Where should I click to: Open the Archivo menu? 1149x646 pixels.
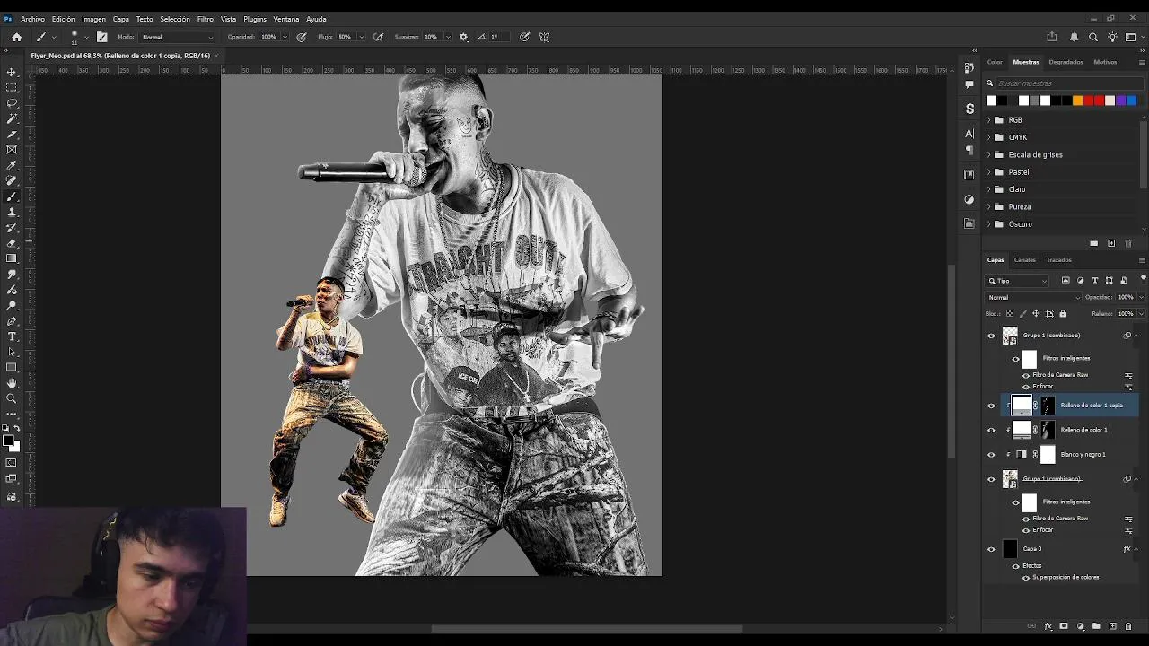pos(32,19)
